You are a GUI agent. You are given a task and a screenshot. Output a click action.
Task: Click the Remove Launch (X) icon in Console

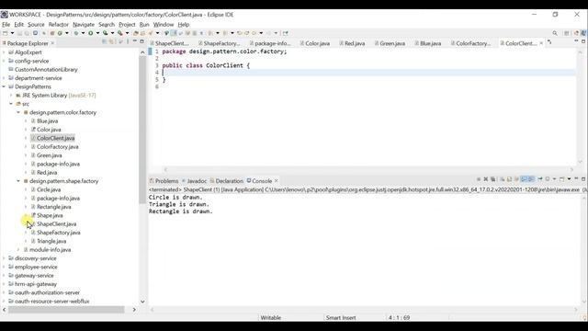[x=486, y=179]
